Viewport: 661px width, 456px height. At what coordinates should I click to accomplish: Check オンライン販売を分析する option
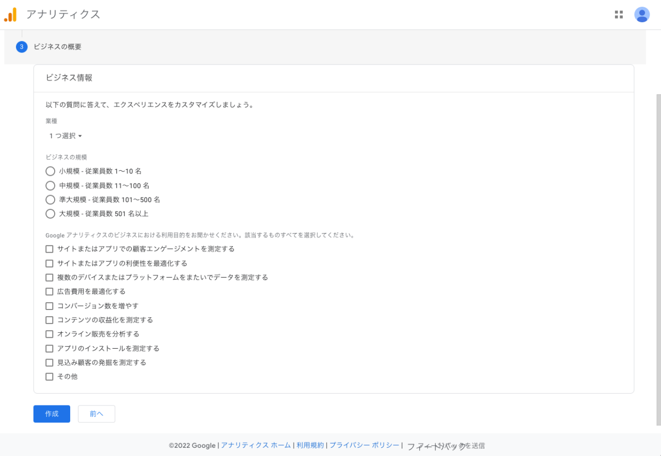pyautogui.click(x=50, y=334)
